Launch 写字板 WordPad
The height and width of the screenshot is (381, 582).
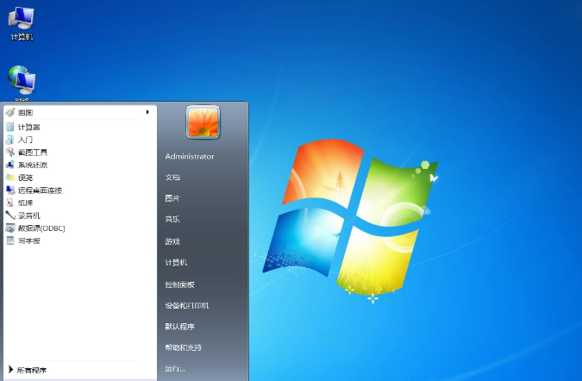(23, 240)
